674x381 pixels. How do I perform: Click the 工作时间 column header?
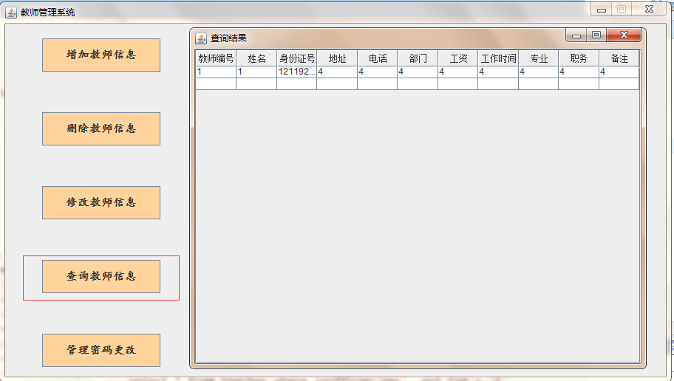(x=498, y=58)
